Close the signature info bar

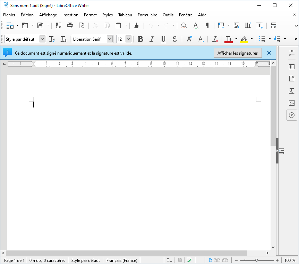click(x=269, y=53)
